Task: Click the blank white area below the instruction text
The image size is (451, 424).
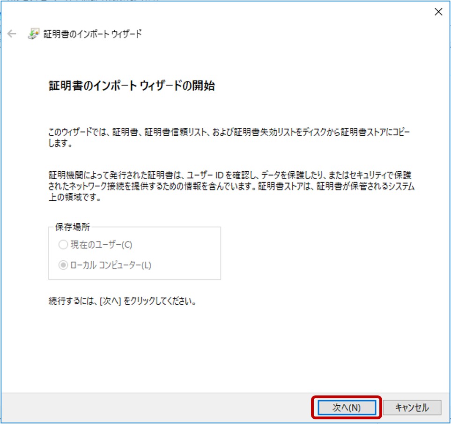Action: (x=225, y=346)
